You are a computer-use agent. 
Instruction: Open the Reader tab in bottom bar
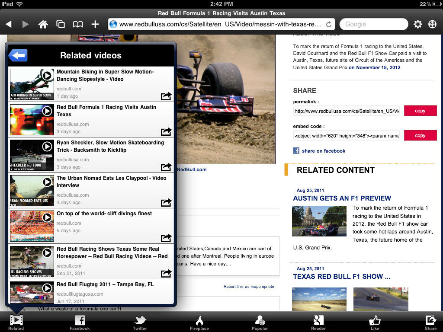pyautogui.click(x=318, y=322)
